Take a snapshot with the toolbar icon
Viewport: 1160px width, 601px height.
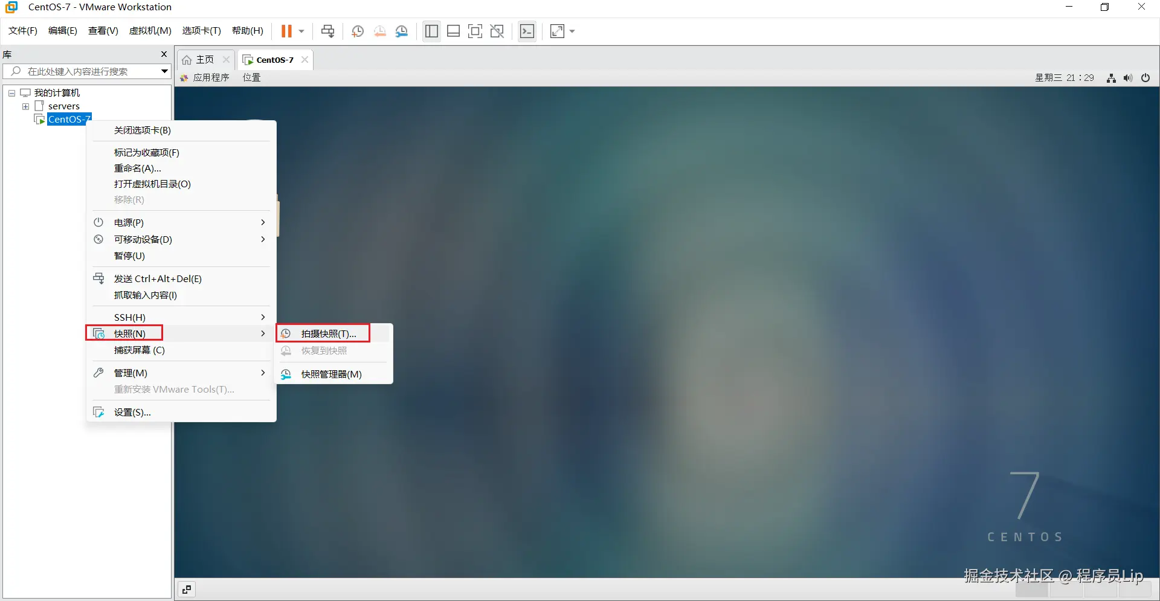pyautogui.click(x=357, y=31)
